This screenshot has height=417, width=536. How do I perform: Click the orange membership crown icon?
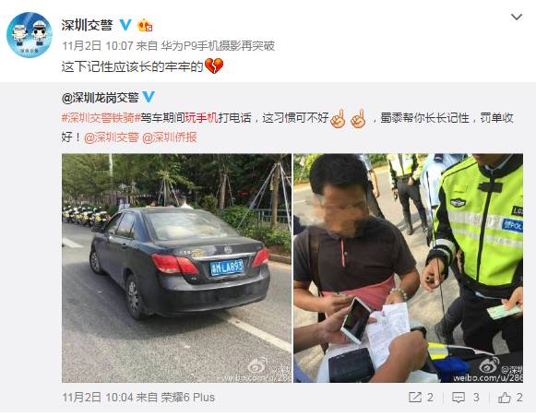click(x=145, y=26)
